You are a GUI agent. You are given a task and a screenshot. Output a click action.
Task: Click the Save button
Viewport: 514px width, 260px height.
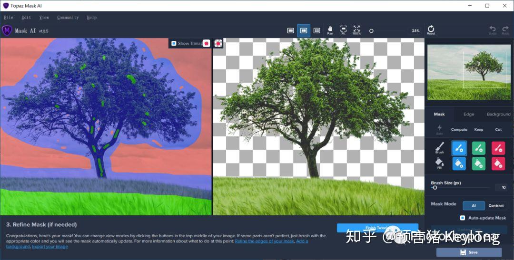pos(469,252)
